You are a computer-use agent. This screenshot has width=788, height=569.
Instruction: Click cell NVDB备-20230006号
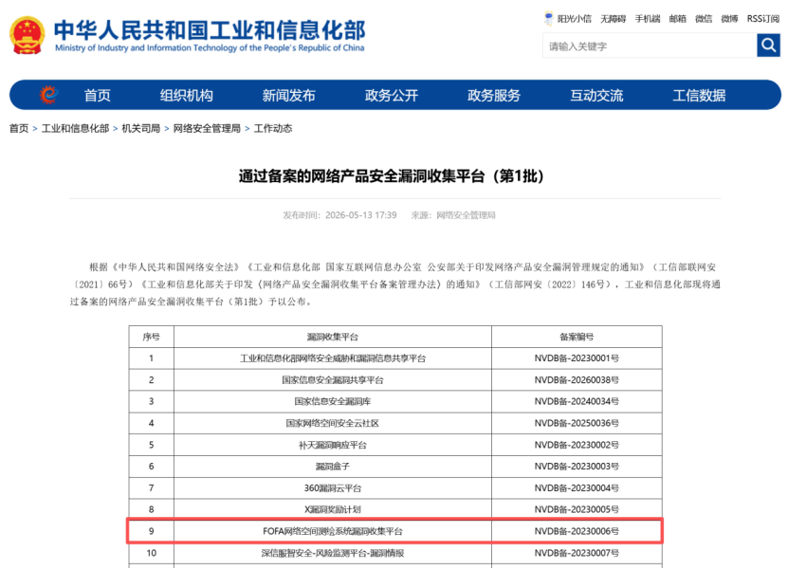click(577, 531)
